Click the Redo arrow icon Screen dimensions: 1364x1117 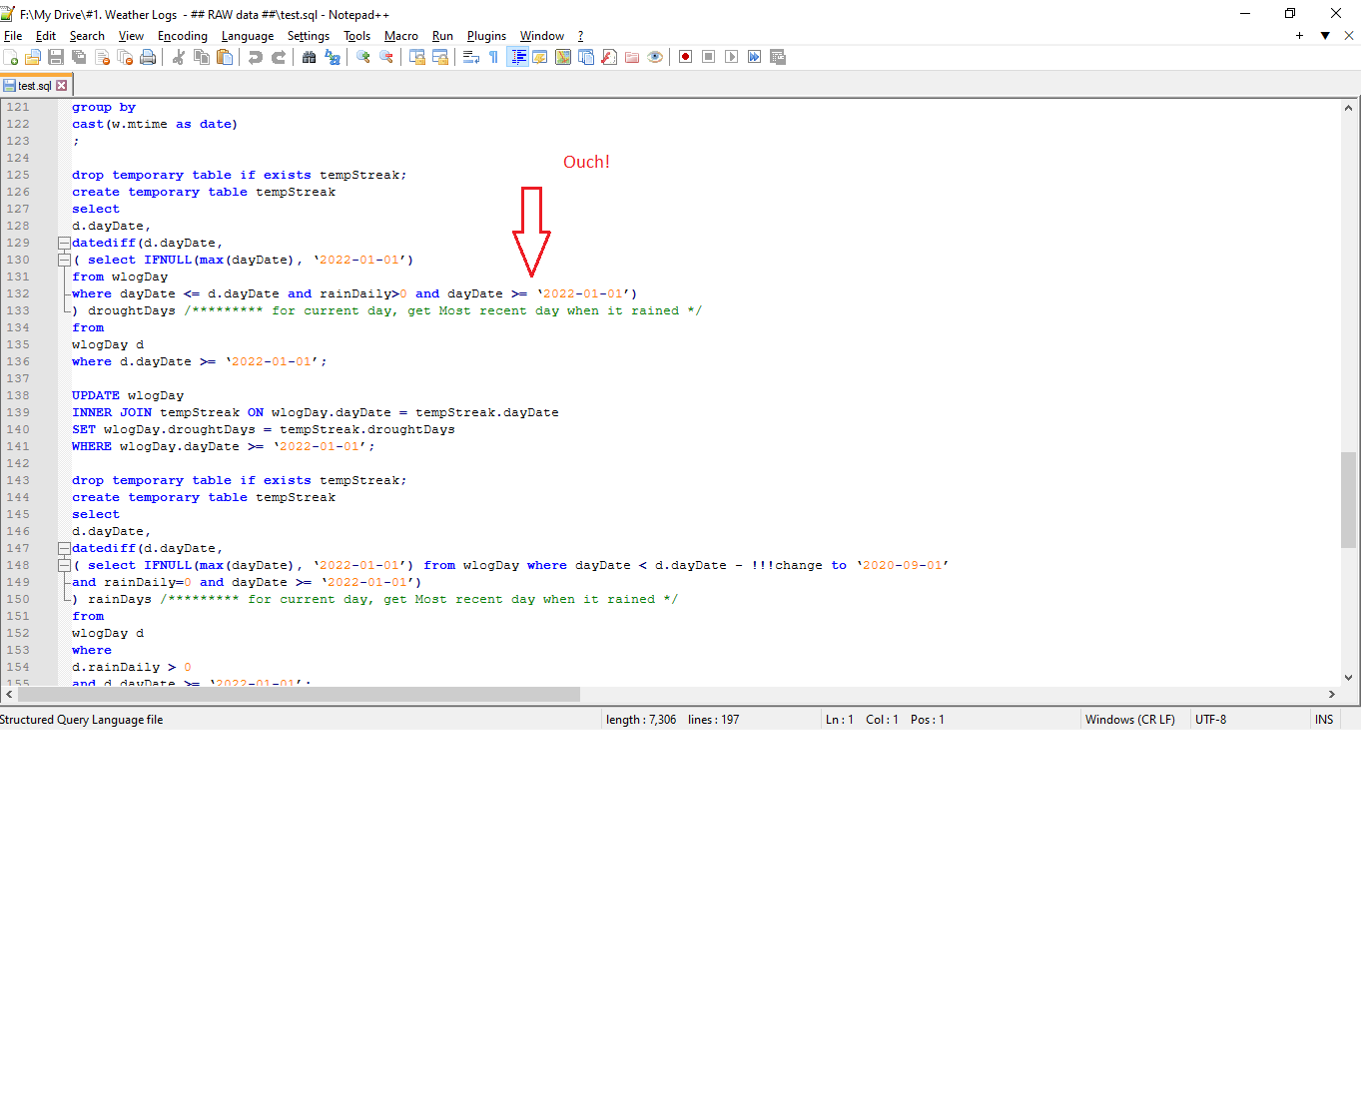[x=279, y=57]
